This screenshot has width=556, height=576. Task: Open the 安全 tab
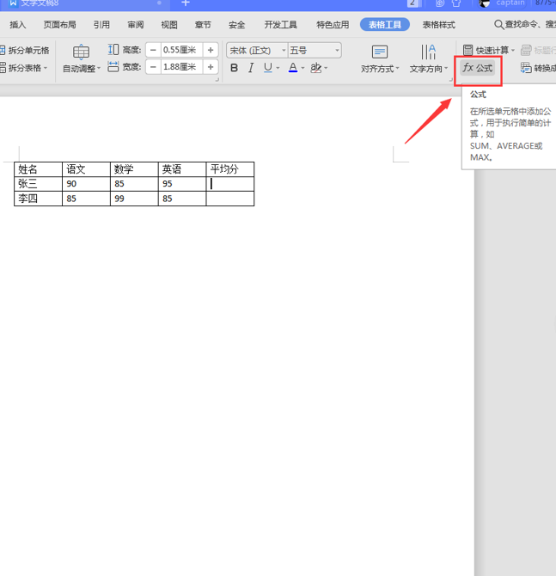236,25
